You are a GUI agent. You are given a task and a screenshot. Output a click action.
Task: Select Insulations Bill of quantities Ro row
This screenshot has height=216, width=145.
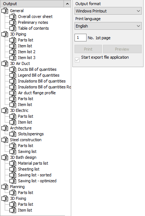pyautogui.click(x=45, y=87)
